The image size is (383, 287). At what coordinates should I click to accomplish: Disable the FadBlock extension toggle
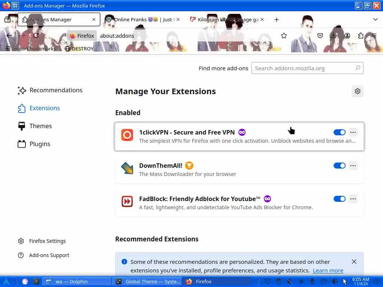tap(340, 199)
